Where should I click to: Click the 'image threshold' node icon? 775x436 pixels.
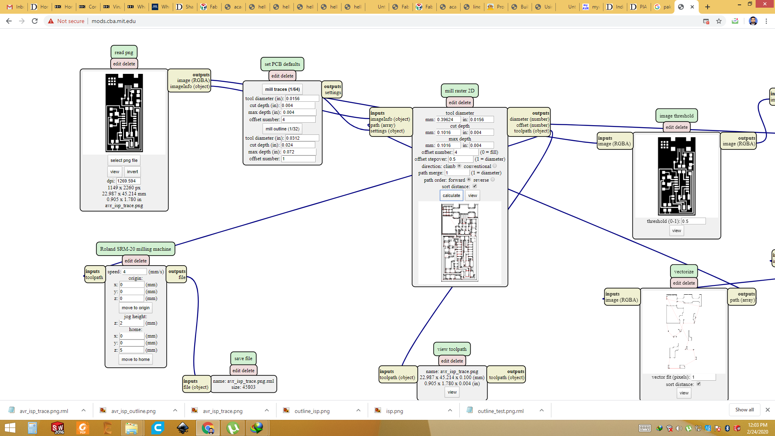676,115
